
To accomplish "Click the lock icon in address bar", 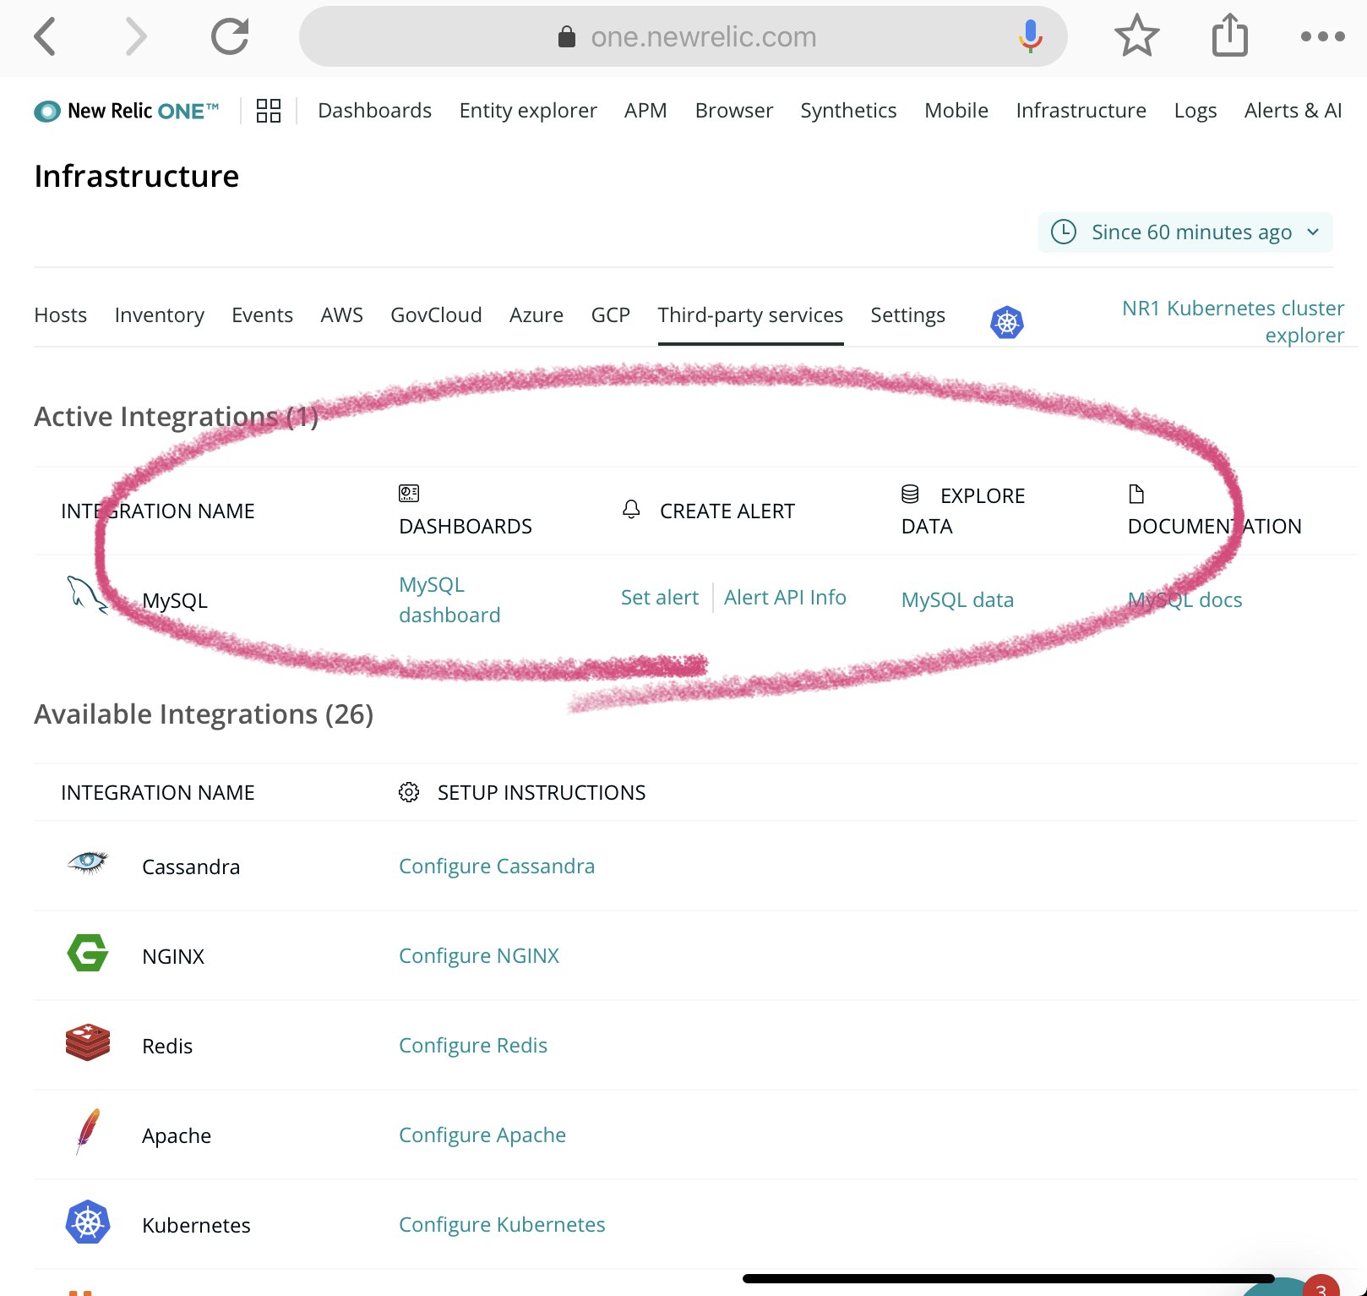I will coord(567,36).
